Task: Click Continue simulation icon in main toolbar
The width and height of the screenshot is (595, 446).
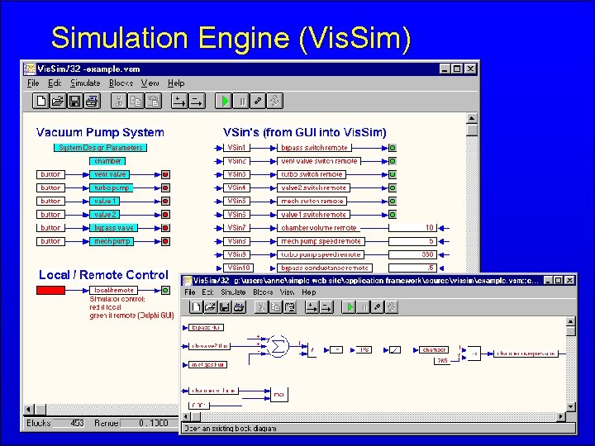Action: tap(258, 102)
